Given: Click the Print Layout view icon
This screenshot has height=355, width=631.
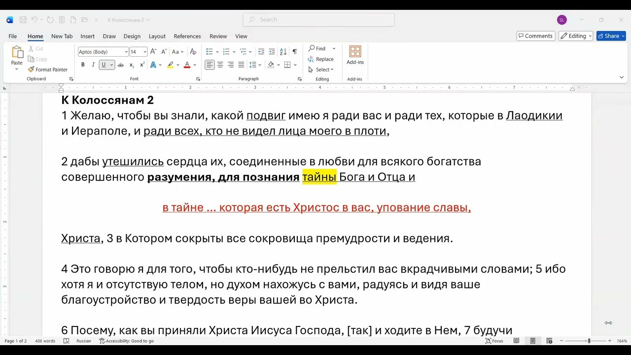Looking at the screenshot, I should [533, 341].
